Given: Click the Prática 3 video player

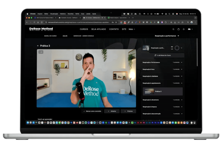Looking at the screenshot, I should tap(86, 78).
